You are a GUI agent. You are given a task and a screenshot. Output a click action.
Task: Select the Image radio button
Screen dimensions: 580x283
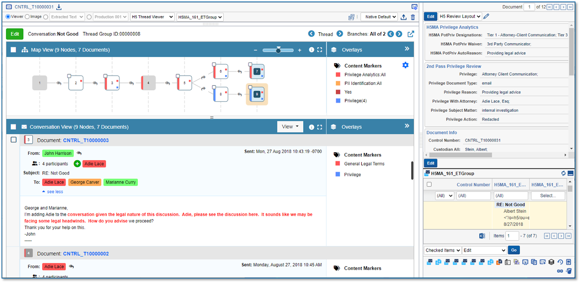(27, 17)
